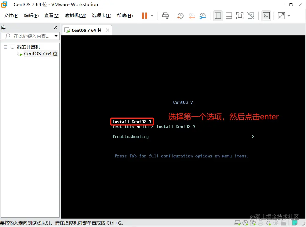Image resolution: width=306 pixels, height=227 pixels.
Task: Click the CD/DVD drive status icon
Action: click(x=245, y=223)
